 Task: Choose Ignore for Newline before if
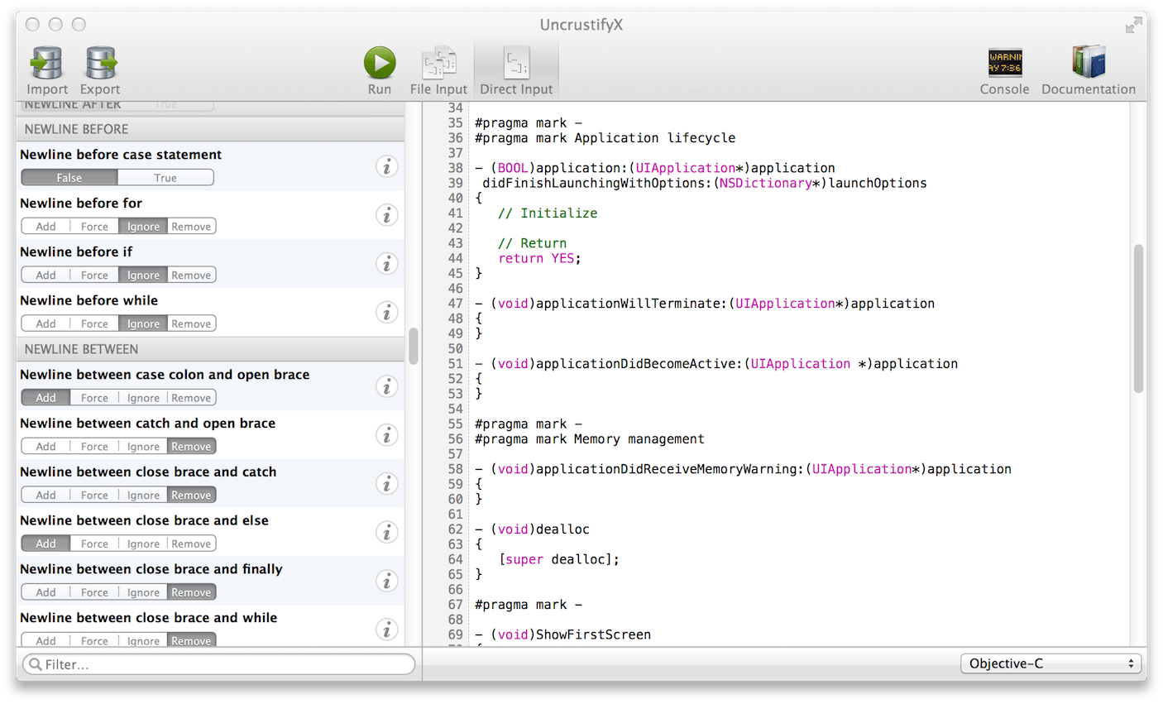(143, 275)
